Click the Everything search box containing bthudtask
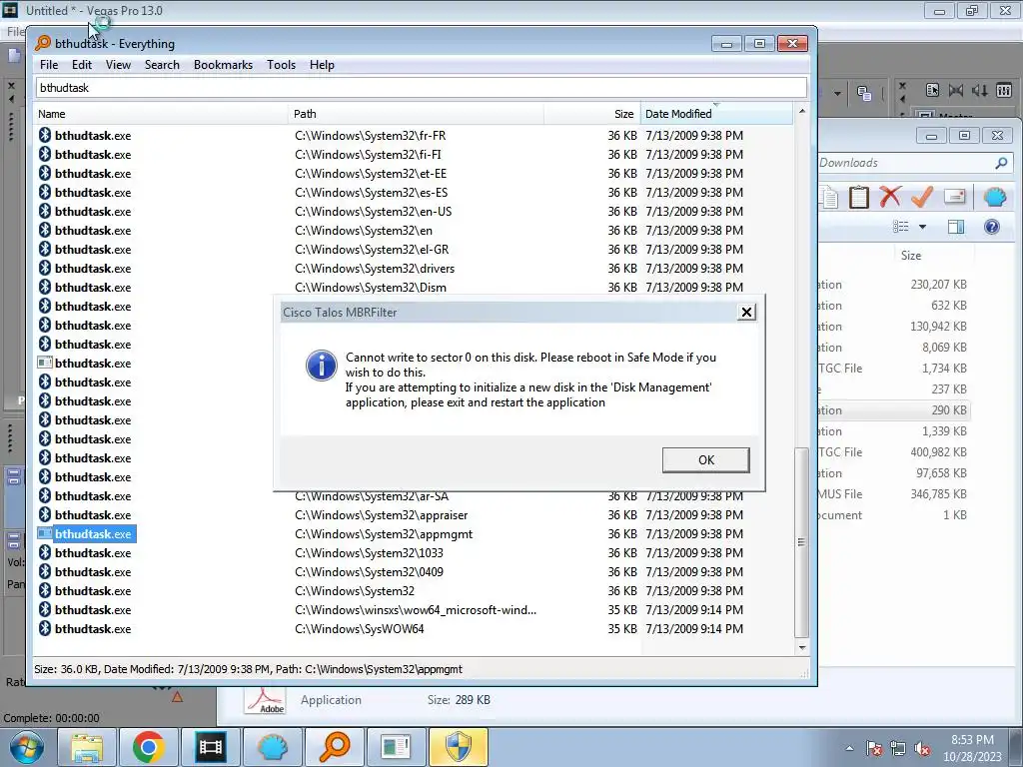 pos(421,88)
